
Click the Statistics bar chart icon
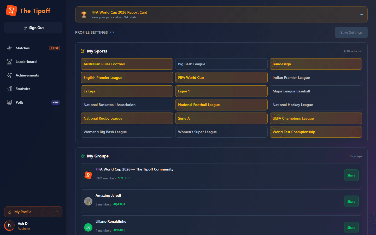pos(9,89)
